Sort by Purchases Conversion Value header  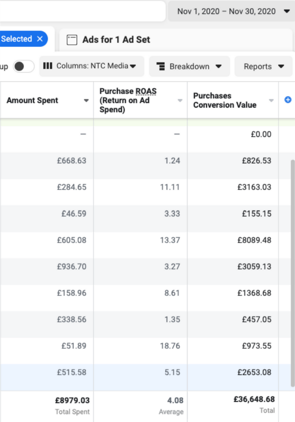click(225, 100)
